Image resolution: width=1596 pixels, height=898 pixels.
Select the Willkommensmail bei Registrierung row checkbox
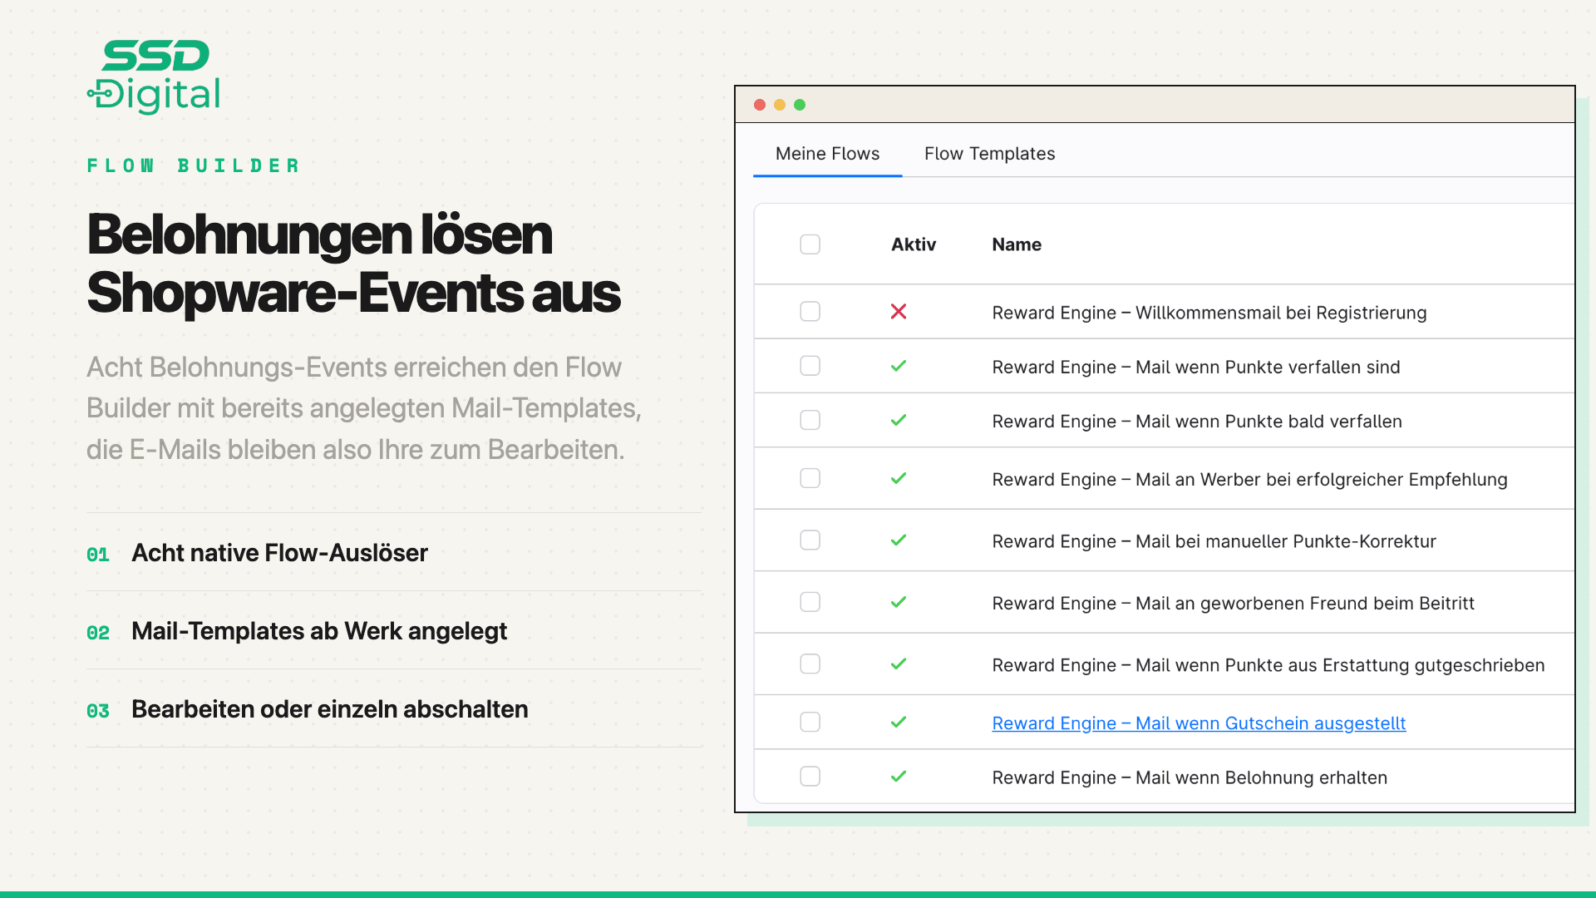810,312
